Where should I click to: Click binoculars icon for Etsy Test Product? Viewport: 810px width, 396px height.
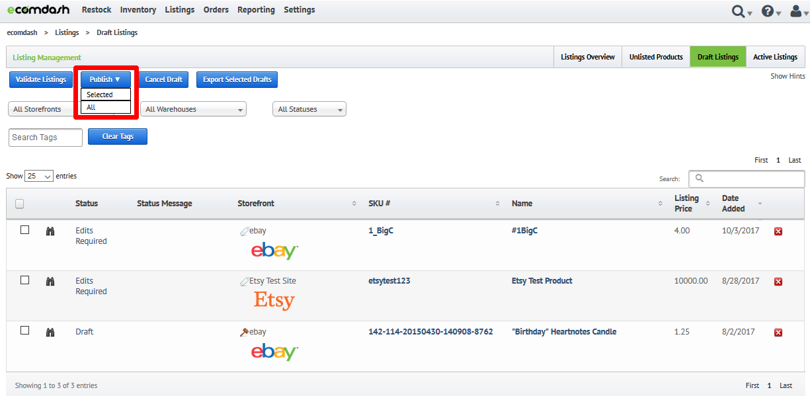(x=50, y=281)
